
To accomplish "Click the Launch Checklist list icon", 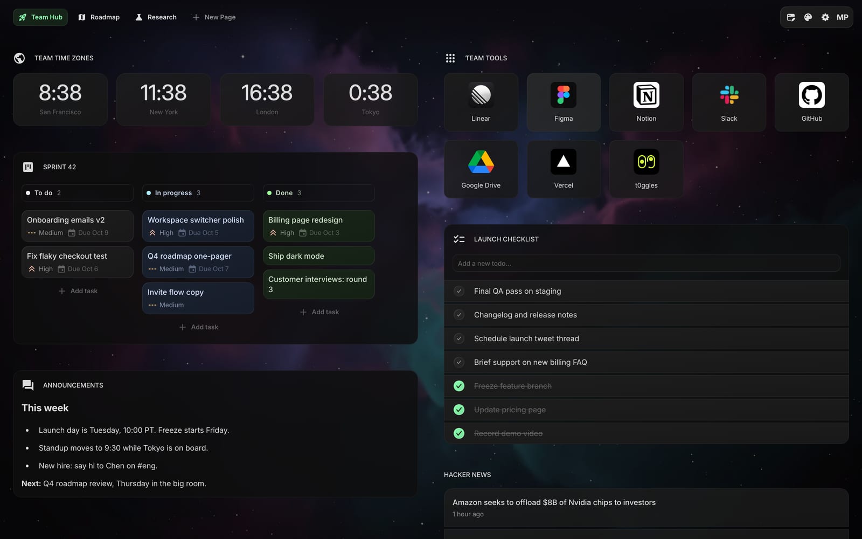I will 459,239.
